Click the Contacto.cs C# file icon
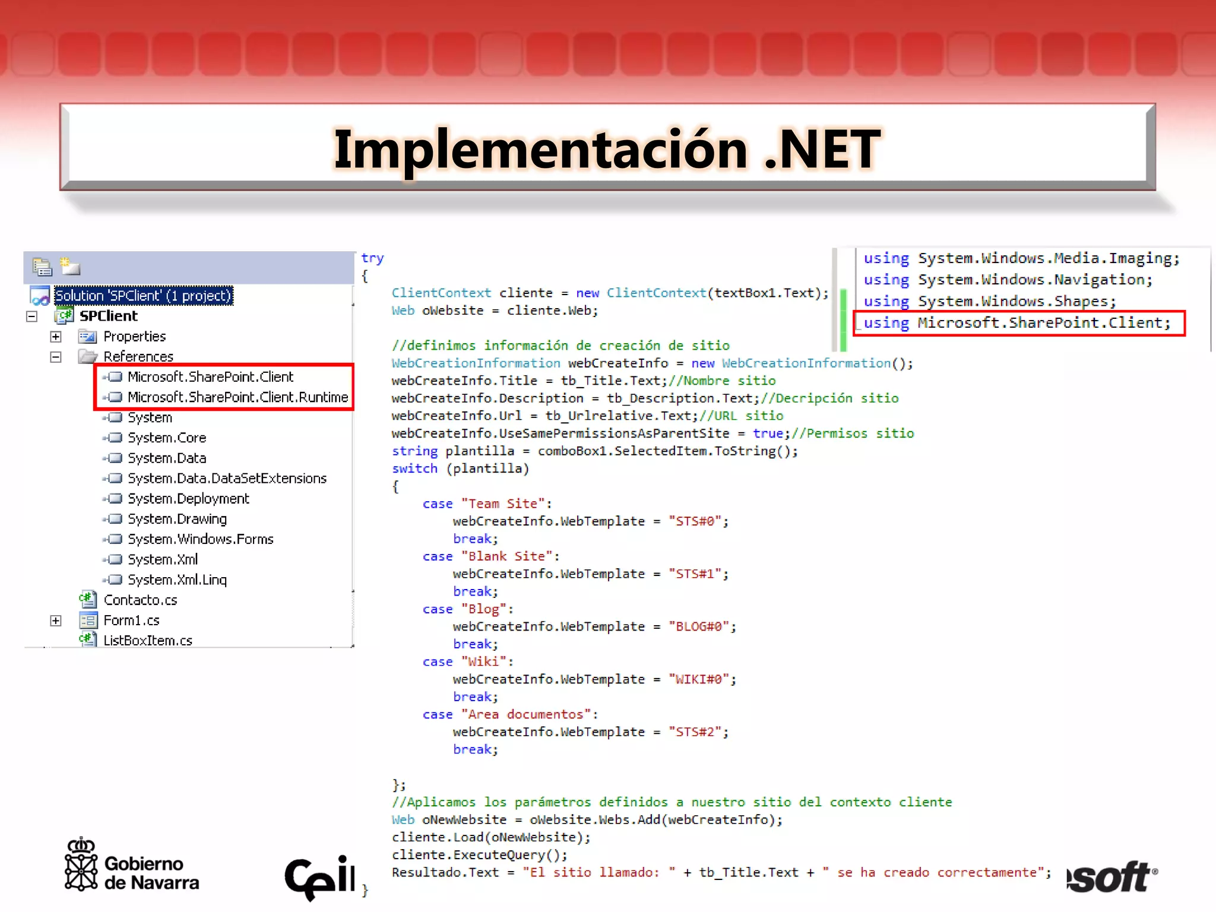The width and height of the screenshot is (1216, 912). (88, 600)
